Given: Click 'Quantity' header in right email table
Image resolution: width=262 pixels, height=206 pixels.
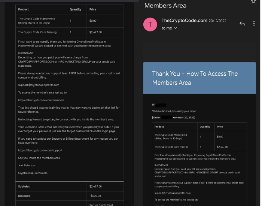Looking at the screenshot, I should (205, 127).
